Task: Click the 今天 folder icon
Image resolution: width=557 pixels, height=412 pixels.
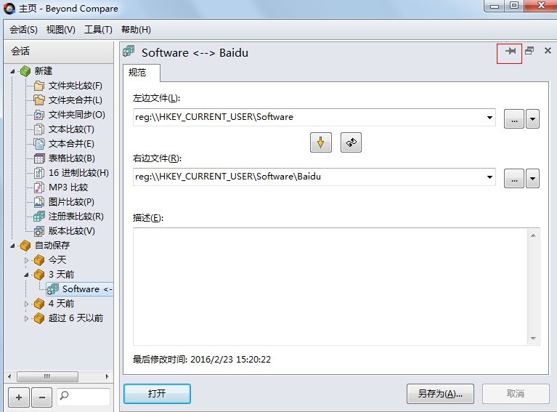Action: click(x=39, y=260)
